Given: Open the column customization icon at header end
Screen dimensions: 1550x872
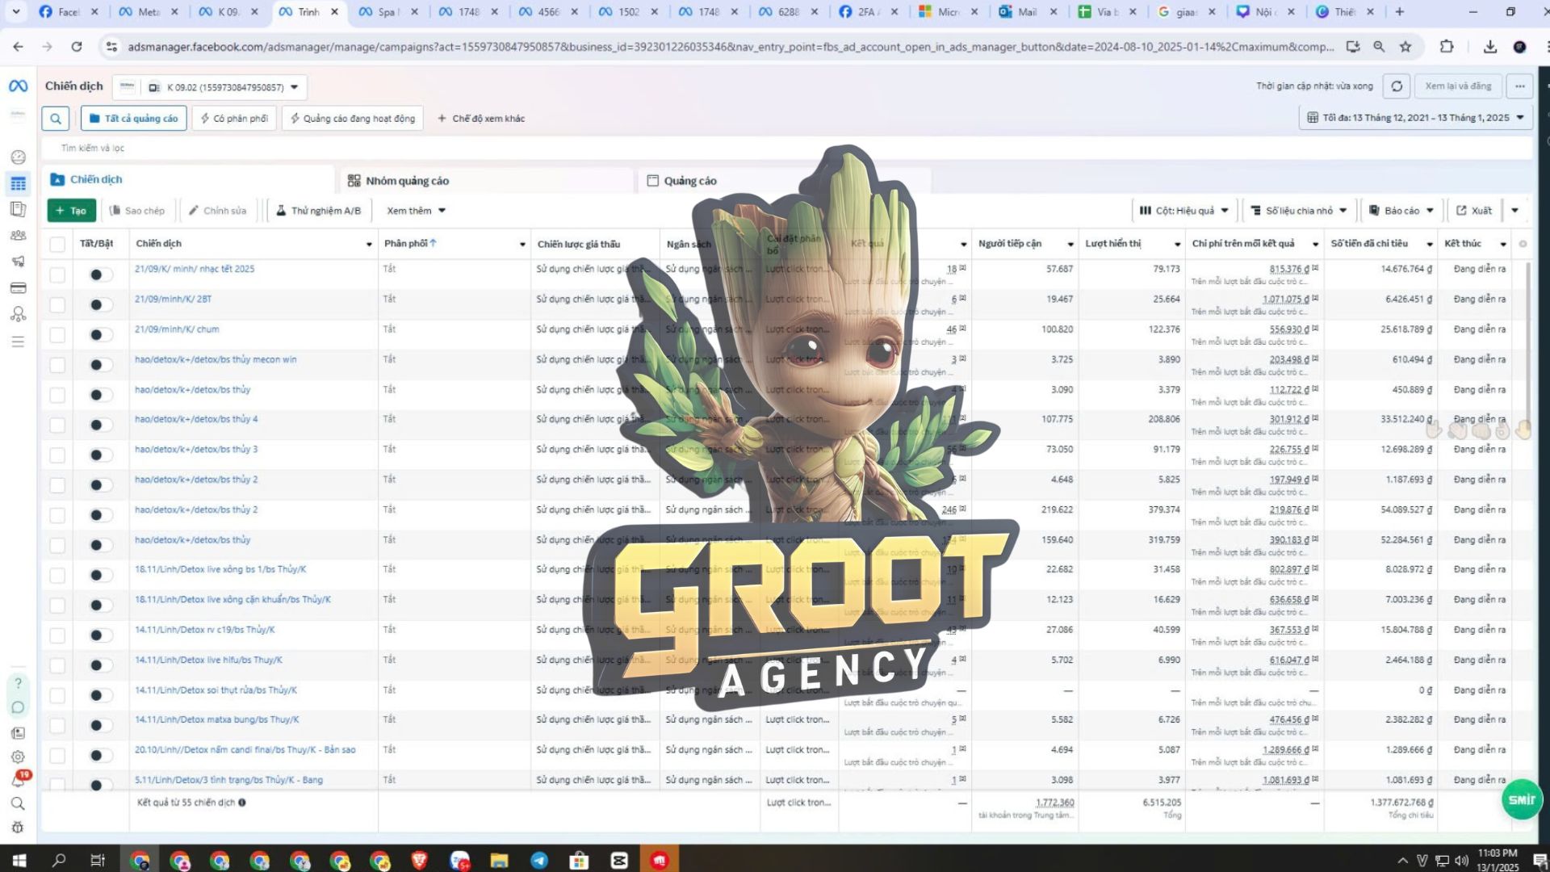Looking at the screenshot, I should 1523,244.
